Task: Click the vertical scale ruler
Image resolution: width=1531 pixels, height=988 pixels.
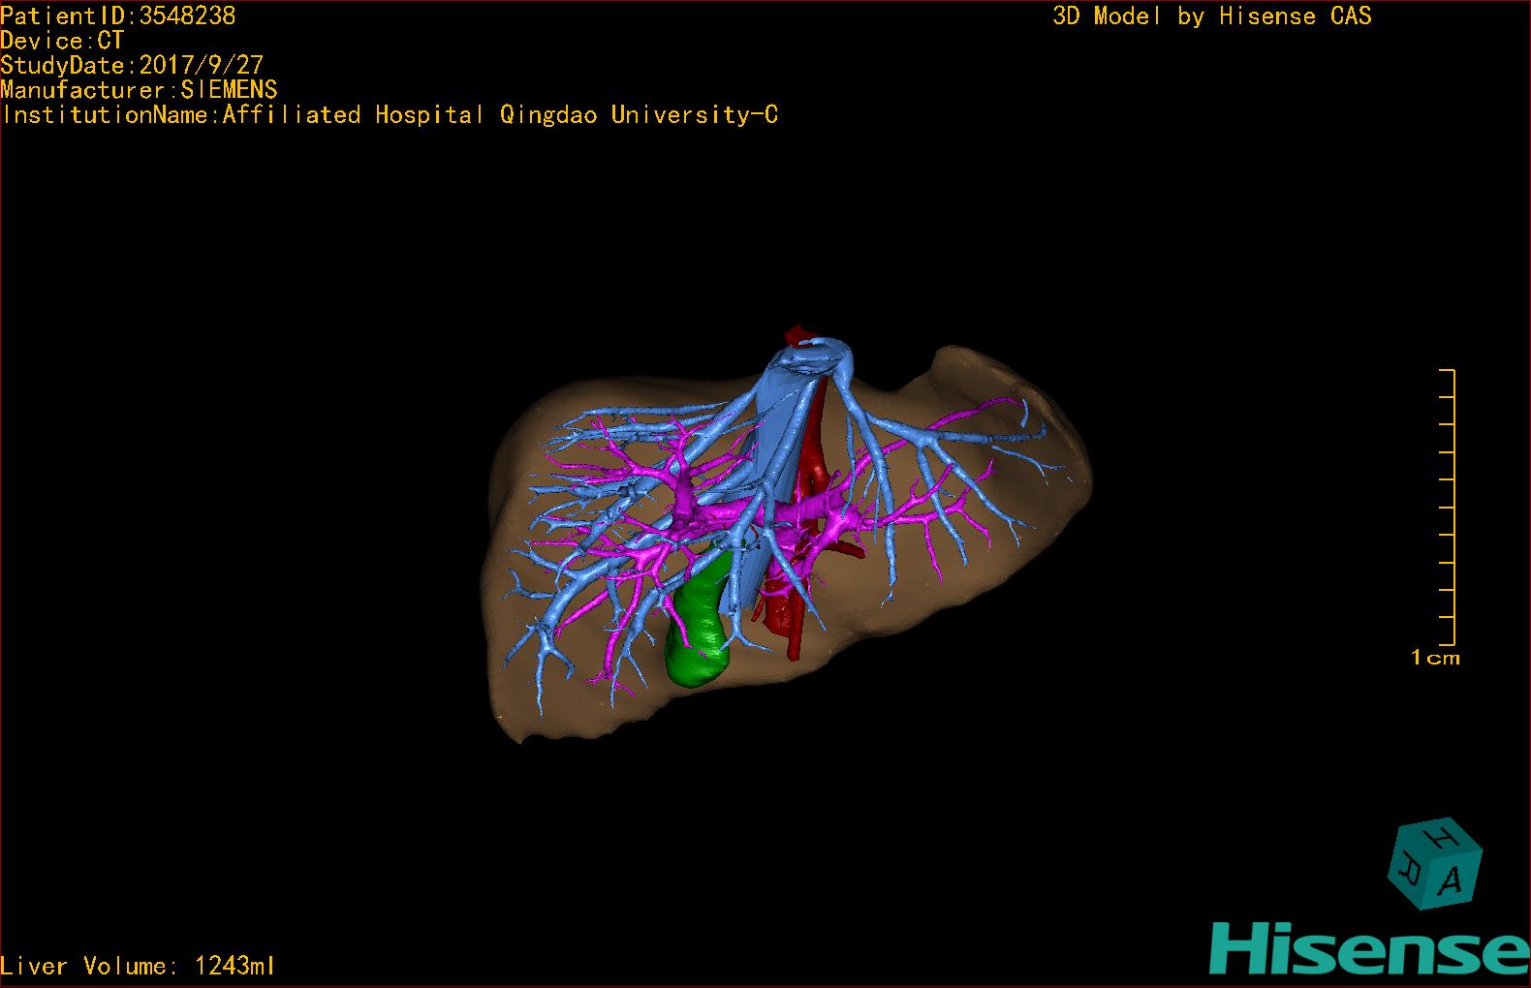Action: [x=1448, y=507]
